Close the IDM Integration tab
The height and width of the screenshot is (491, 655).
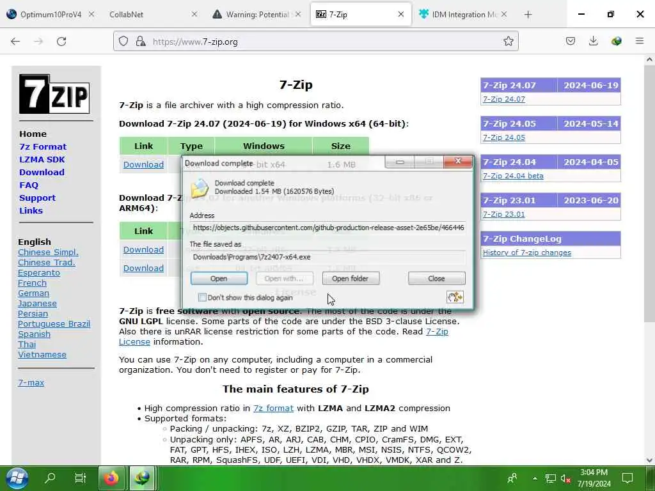(504, 14)
